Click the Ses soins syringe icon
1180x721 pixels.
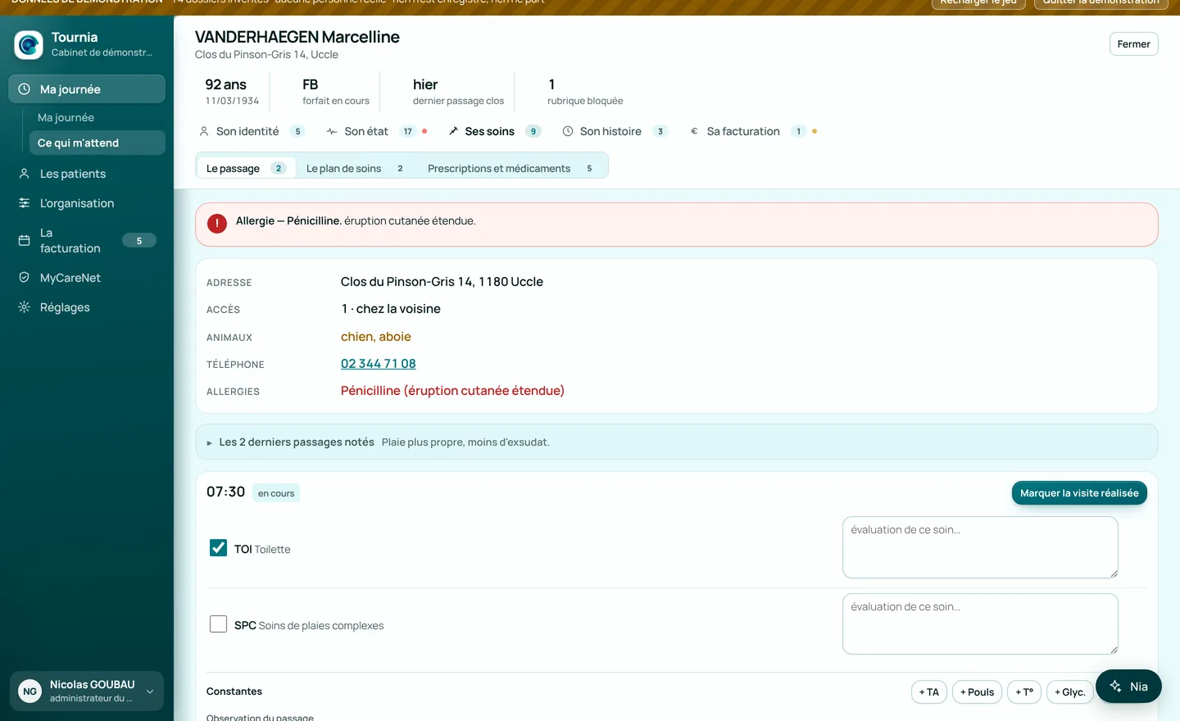(453, 131)
